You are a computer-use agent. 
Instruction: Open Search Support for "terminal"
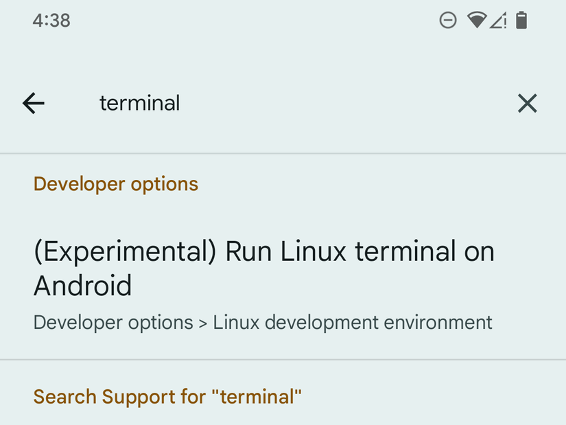(x=167, y=396)
